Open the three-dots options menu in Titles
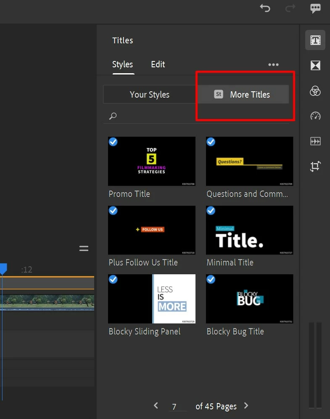This screenshot has height=419, width=330. 273,65
